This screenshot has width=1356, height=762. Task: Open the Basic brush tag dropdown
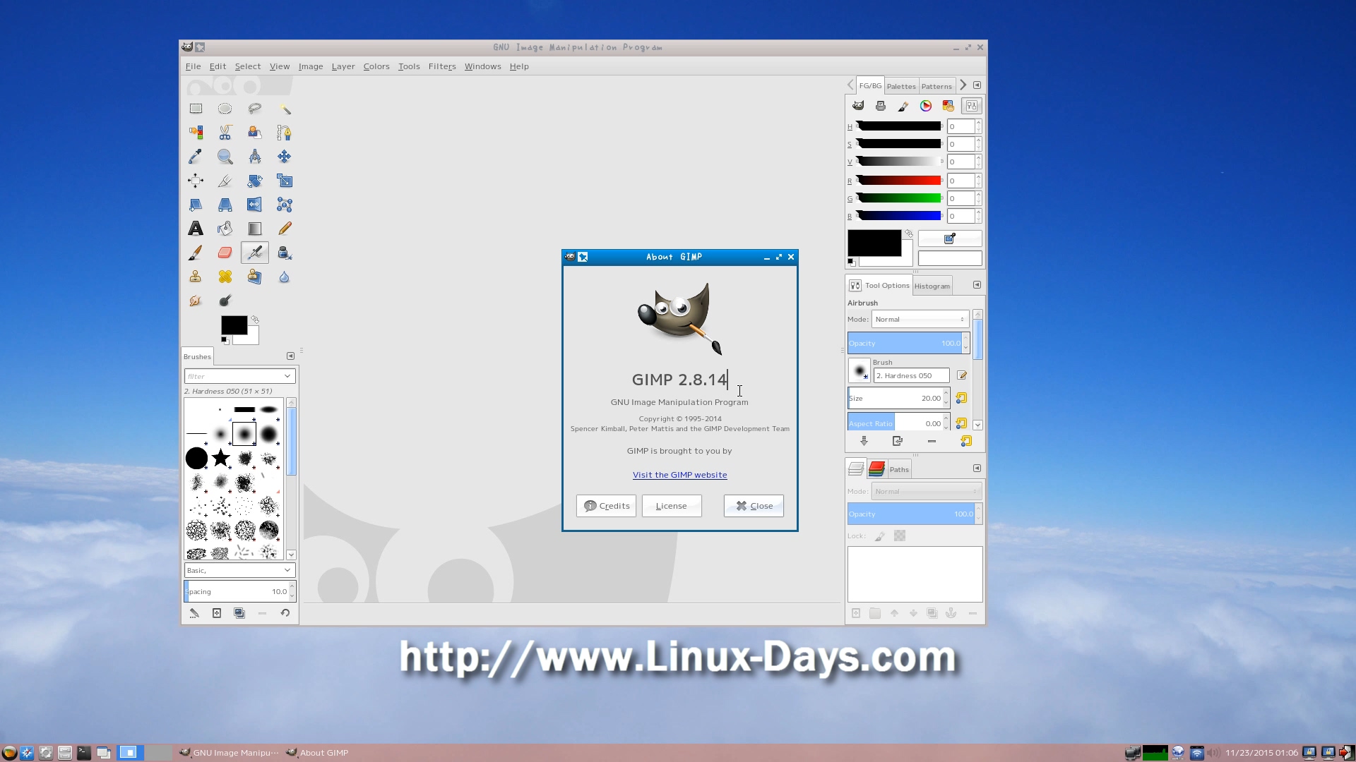(x=239, y=570)
